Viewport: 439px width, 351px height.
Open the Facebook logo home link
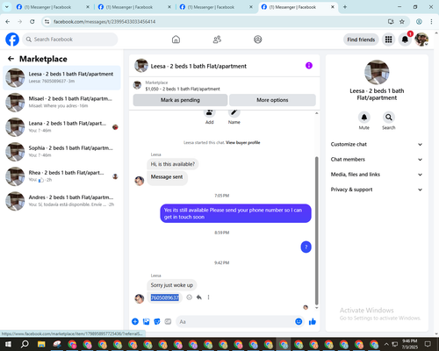(12, 39)
